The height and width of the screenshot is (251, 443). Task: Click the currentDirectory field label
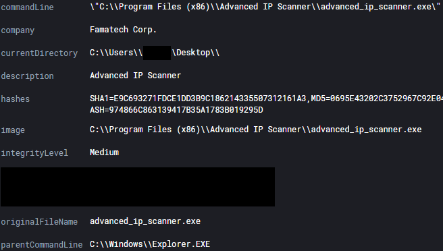point(39,53)
